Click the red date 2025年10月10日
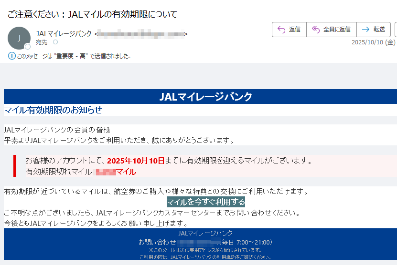This screenshot has width=397, height=265. click(136, 161)
